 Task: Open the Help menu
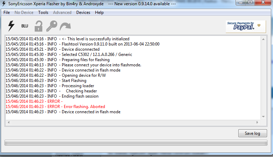pyautogui.click(x=99, y=13)
